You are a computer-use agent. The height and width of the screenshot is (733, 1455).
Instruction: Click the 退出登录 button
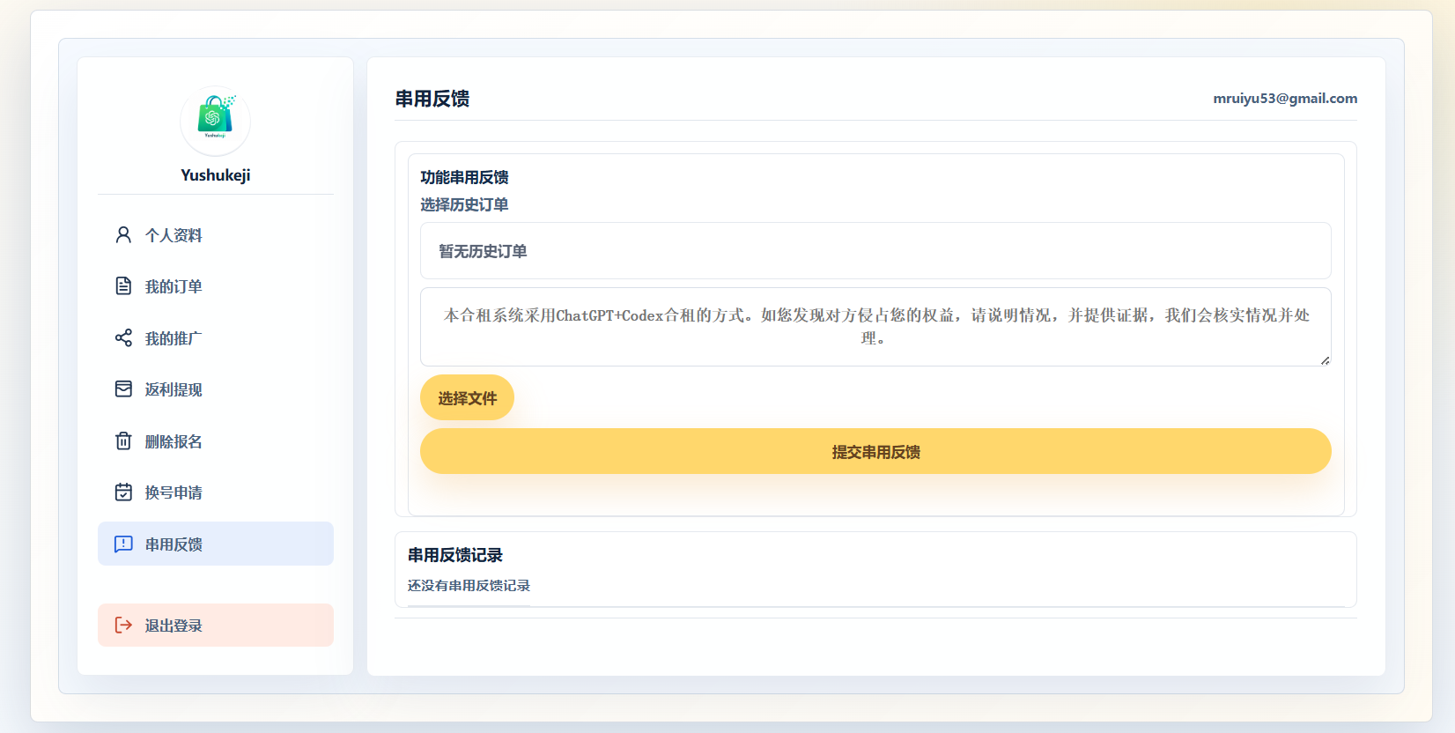click(216, 626)
